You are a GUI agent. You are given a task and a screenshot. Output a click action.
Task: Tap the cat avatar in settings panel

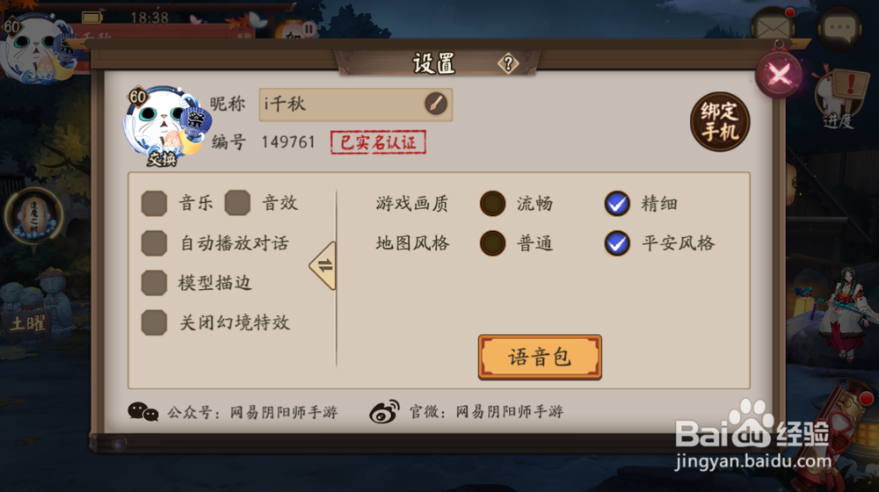click(163, 125)
